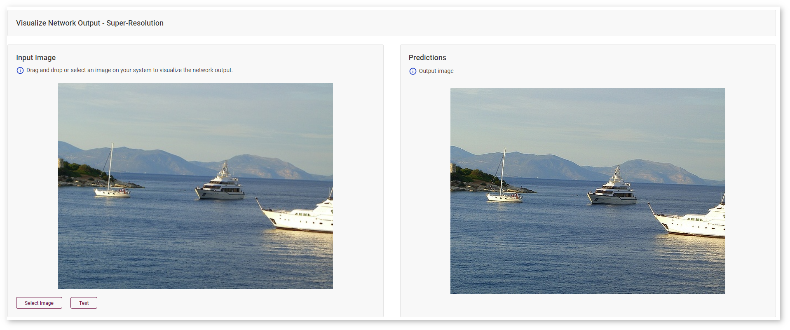790x330 pixels.
Task: Click the Select Image button
Action: click(x=39, y=303)
